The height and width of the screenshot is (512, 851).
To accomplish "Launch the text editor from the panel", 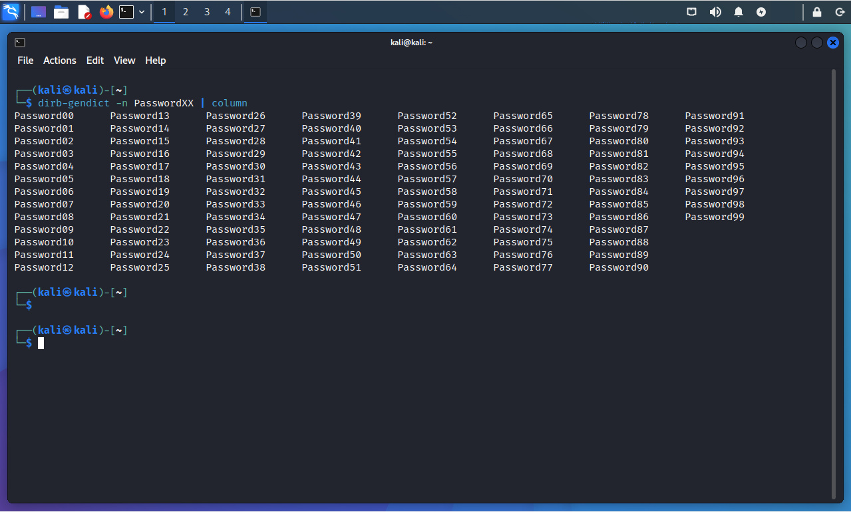I will (84, 12).
